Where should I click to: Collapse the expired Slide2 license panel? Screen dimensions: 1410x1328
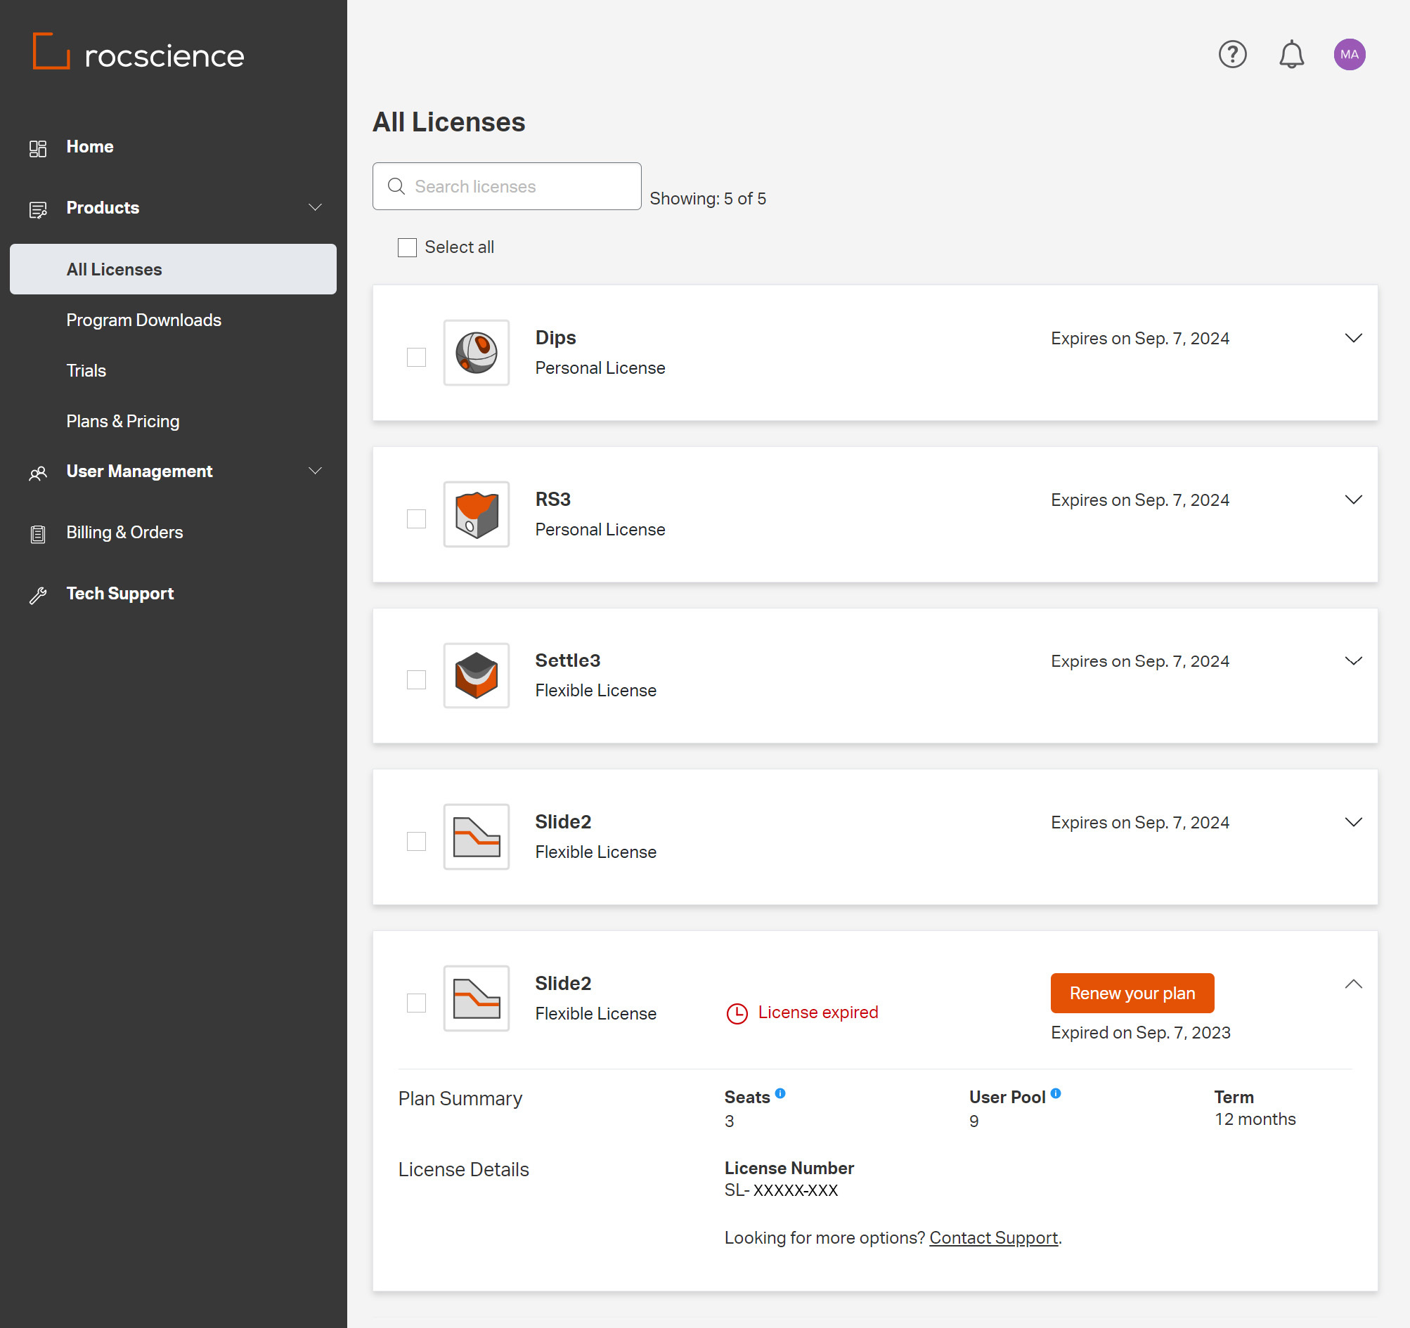coord(1353,984)
